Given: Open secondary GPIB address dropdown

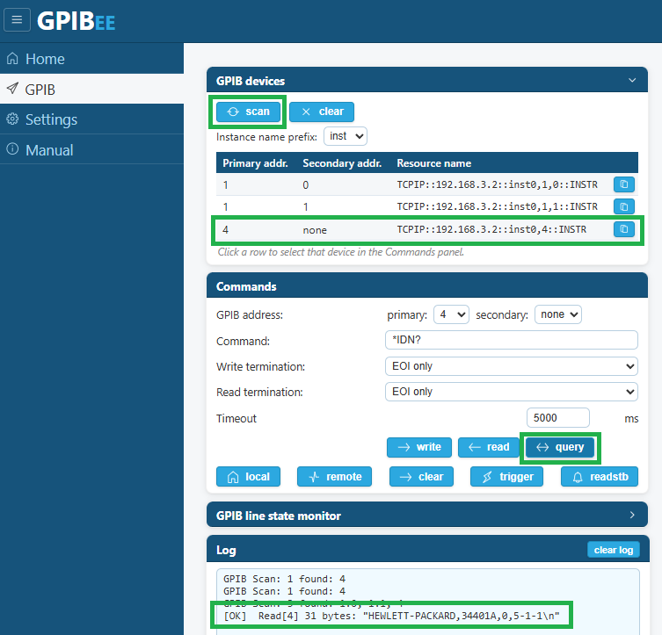Looking at the screenshot, I should pos(558,314).
